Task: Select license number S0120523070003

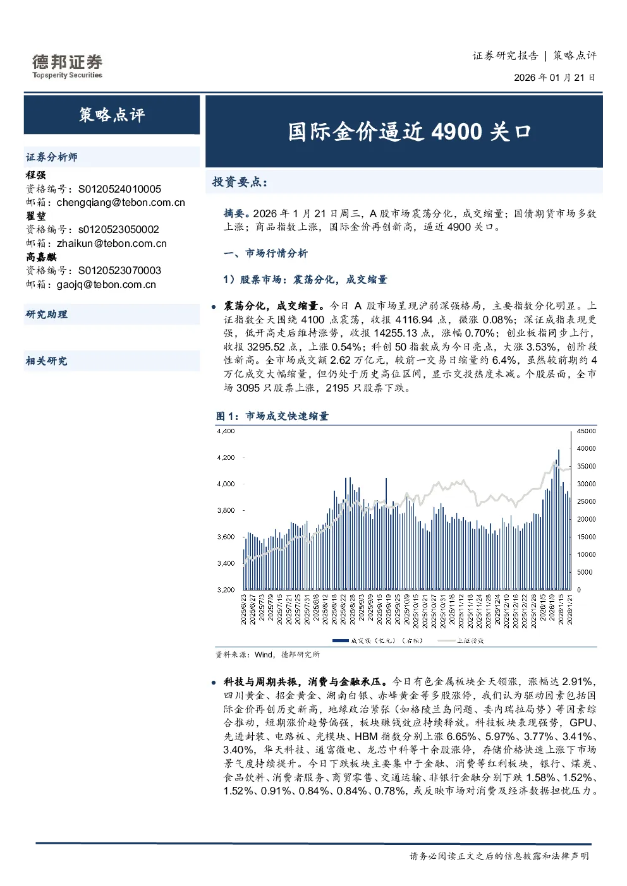Action: click(119, 271)
